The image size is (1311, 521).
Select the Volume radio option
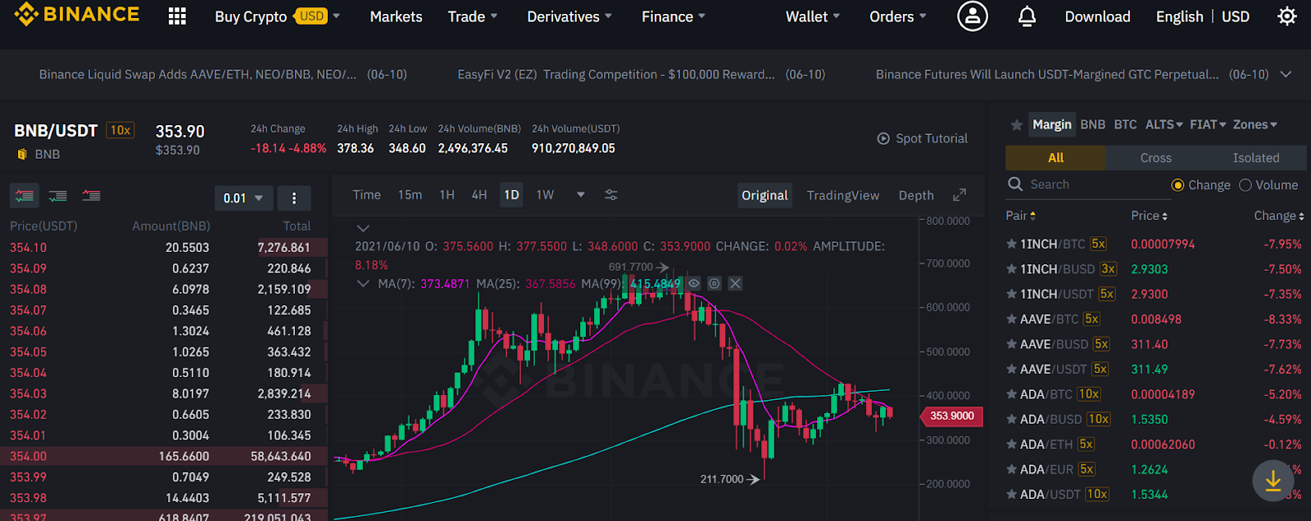1245,185
